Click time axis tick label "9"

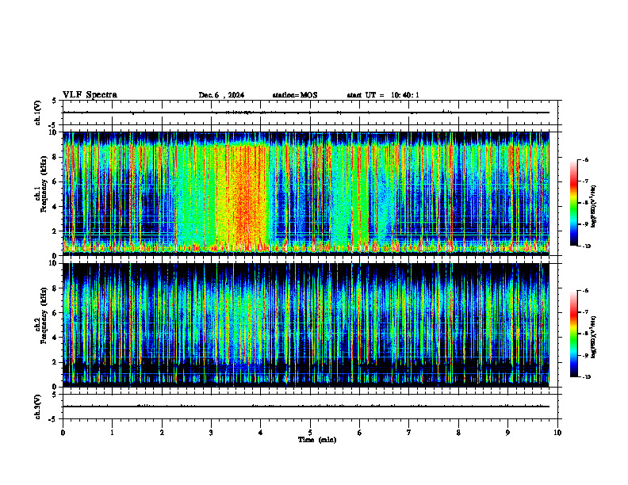[x=507, y=433]
